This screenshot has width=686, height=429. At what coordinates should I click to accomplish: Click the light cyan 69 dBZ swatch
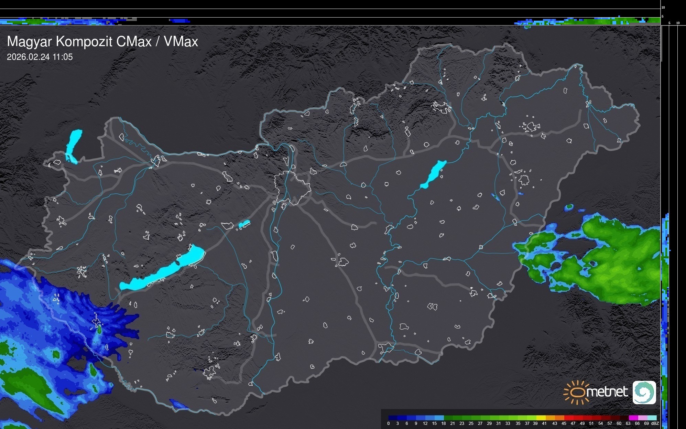(x=652, y=418)
